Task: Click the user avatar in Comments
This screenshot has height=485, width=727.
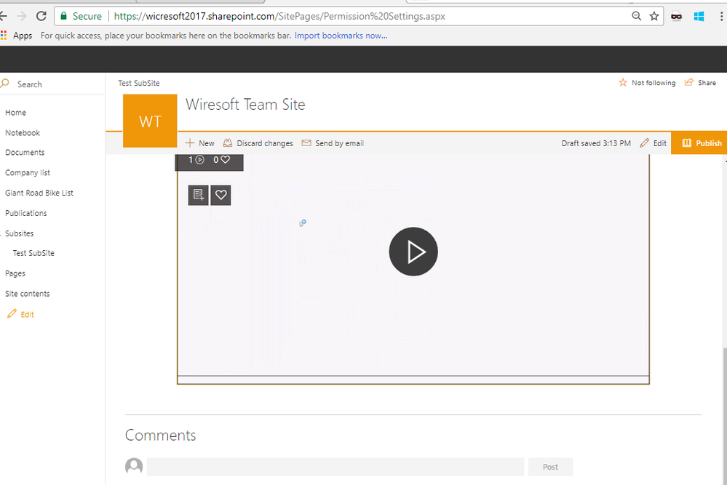Action: pyautogui.click(x=134, y=466)
